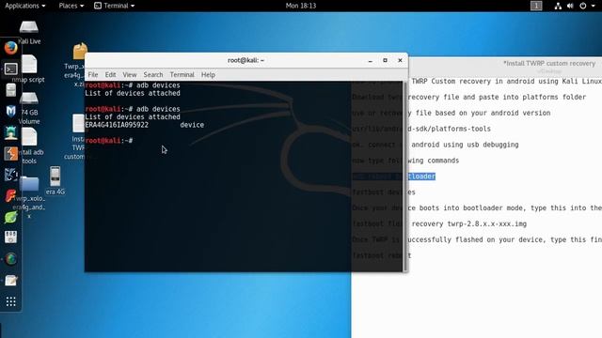Open the terminal Edit menu
Viewport: 602px width, 338px height.
tap(110, 75)
